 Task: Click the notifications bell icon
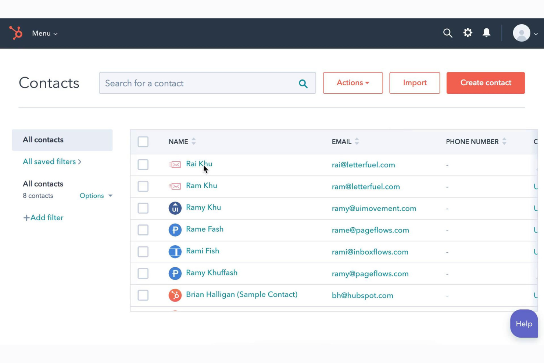tap(486, 33)
